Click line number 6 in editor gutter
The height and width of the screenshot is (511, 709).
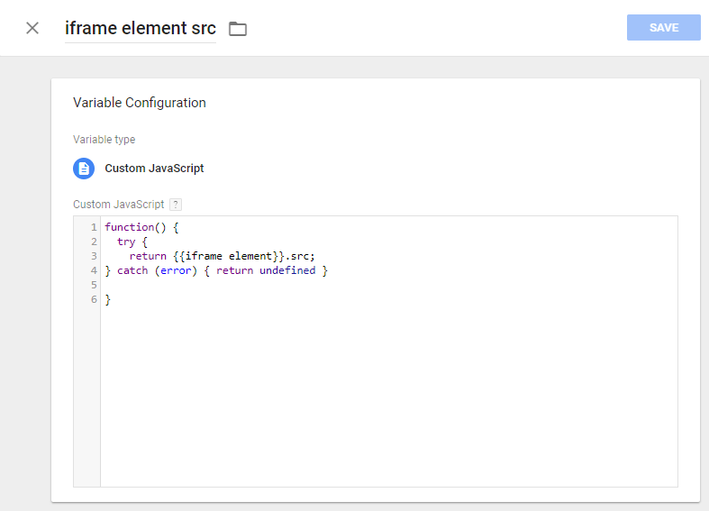[94, 299]
